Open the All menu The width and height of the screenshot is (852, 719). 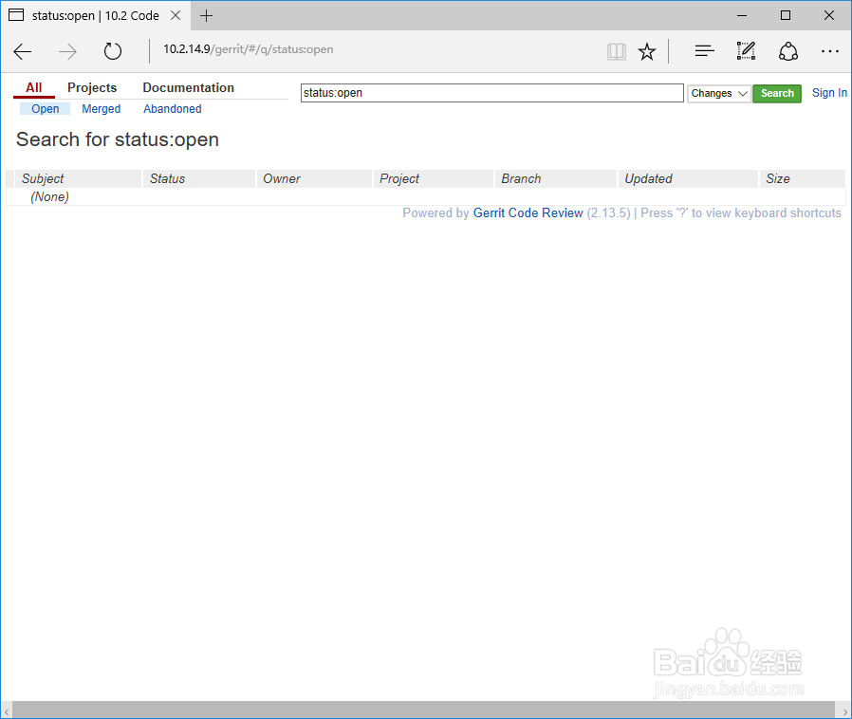[34, 88]
